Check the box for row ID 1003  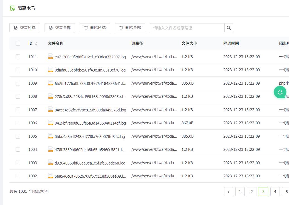point(18,163)
